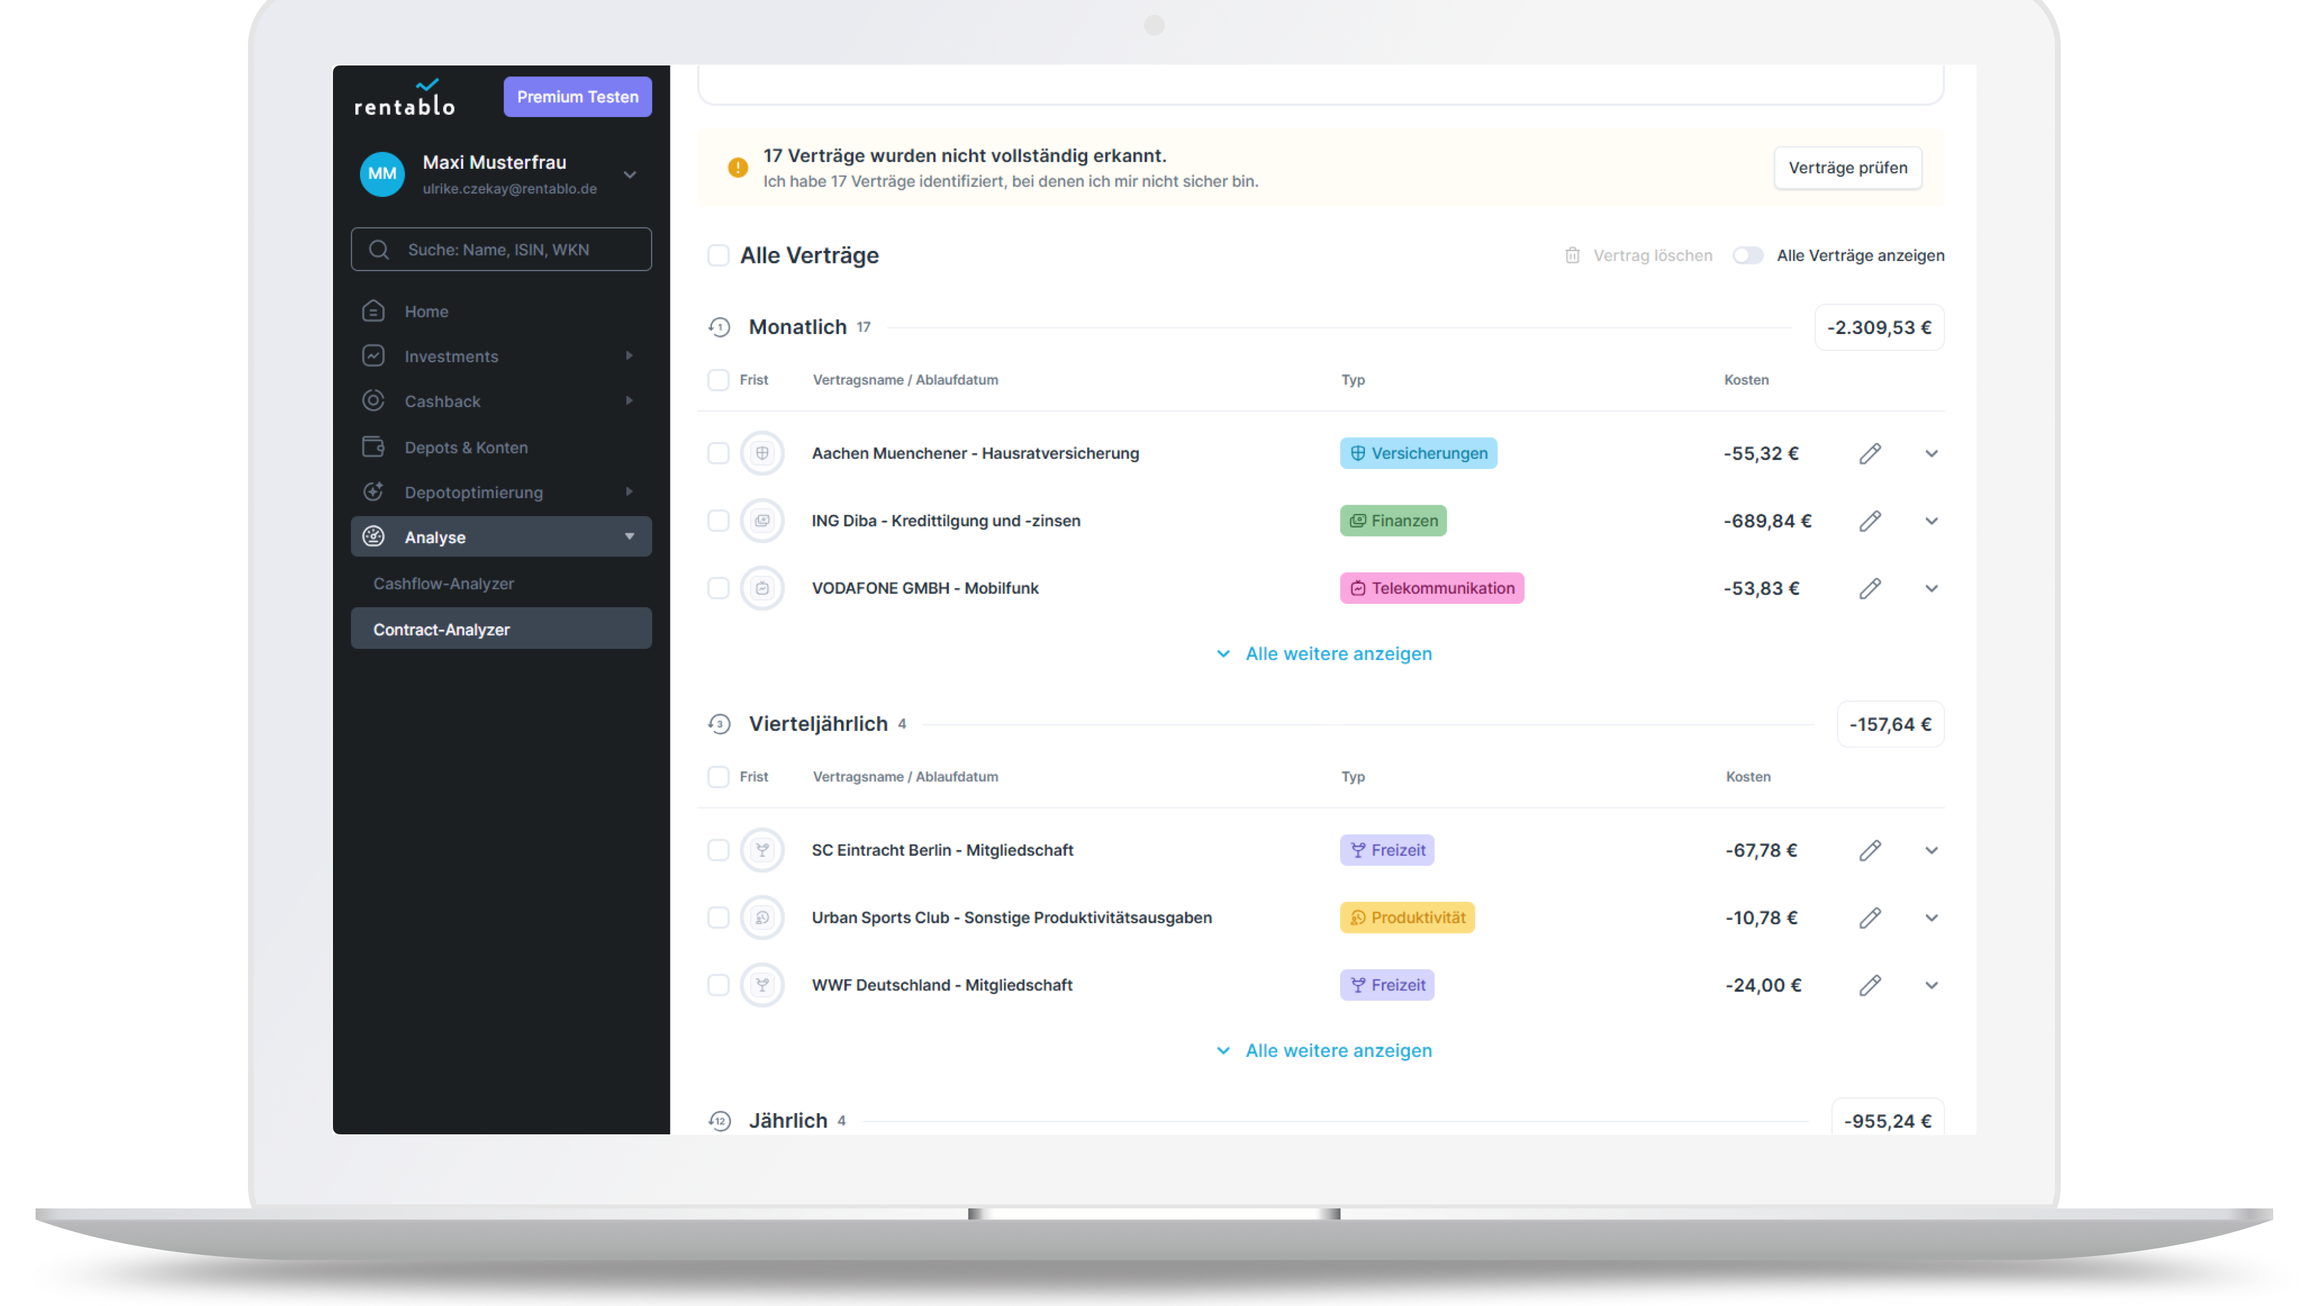Expand ING Diba row details chevron
Viewport: 2322px width, 1306px height.
[x=1932, y=521]
